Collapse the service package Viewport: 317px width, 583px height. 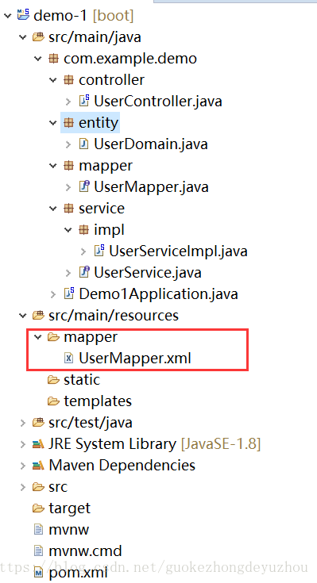click(x=53, y=209)
